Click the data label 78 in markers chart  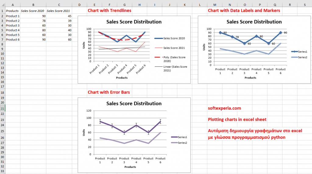click(237, 37)
